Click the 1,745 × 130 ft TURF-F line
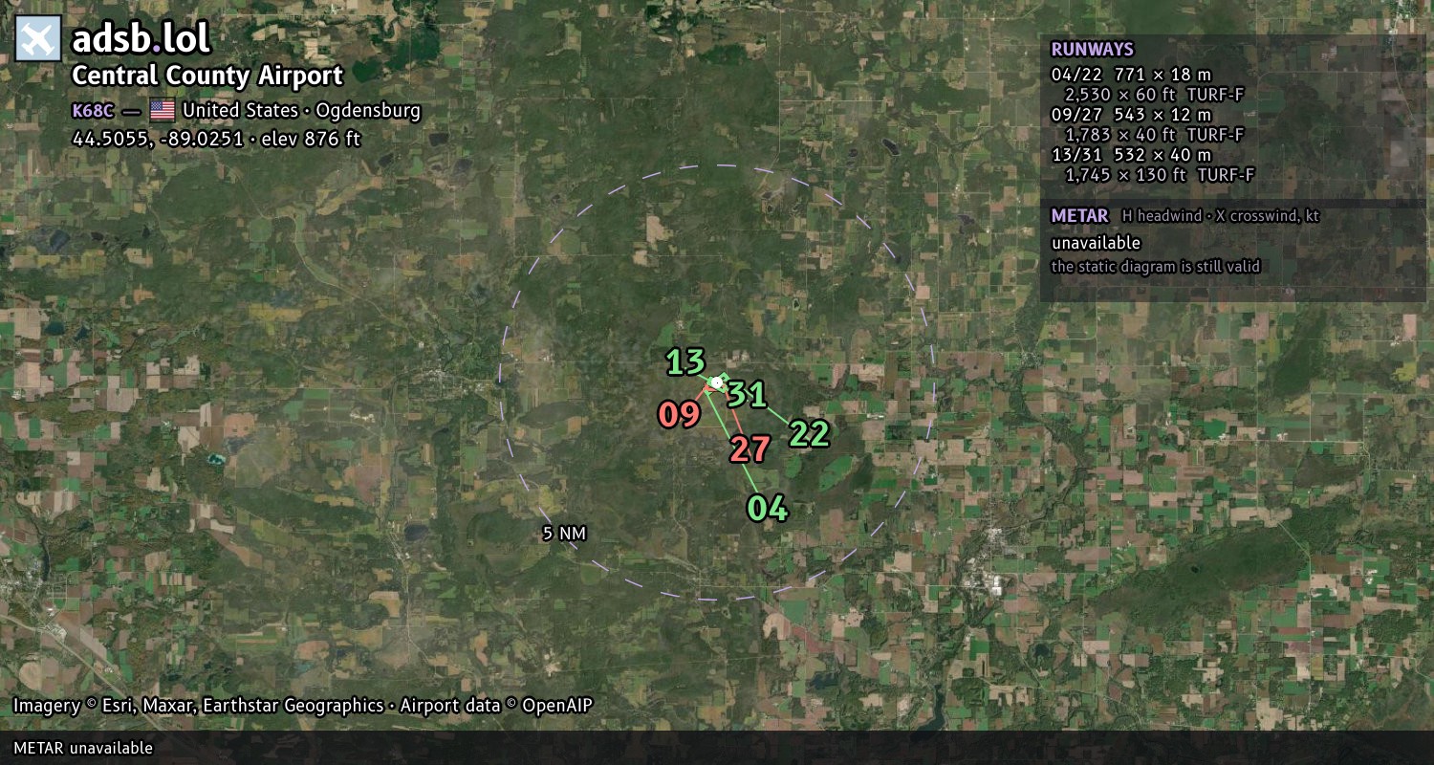Screen dimensions: 1434x765 [x=1159, y=174]
